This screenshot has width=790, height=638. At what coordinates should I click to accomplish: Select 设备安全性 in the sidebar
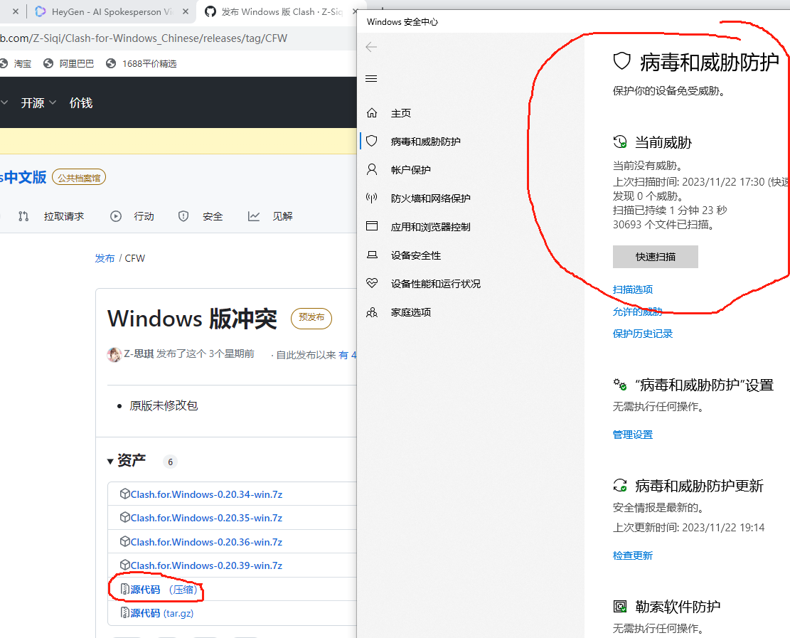416,255
